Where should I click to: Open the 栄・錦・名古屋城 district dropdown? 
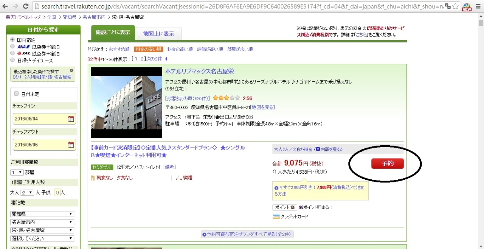[x=42, y=230]
